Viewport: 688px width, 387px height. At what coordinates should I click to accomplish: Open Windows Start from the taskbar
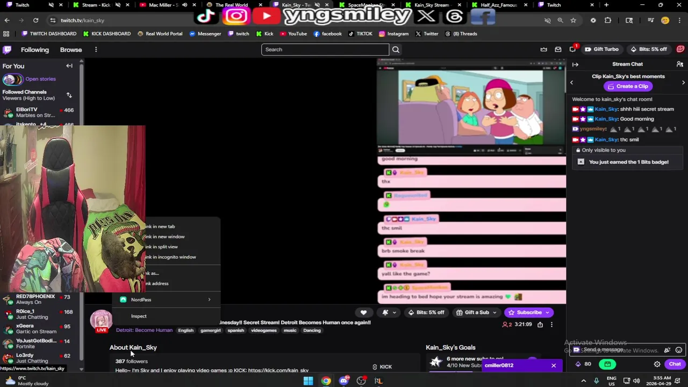[308, 381]
